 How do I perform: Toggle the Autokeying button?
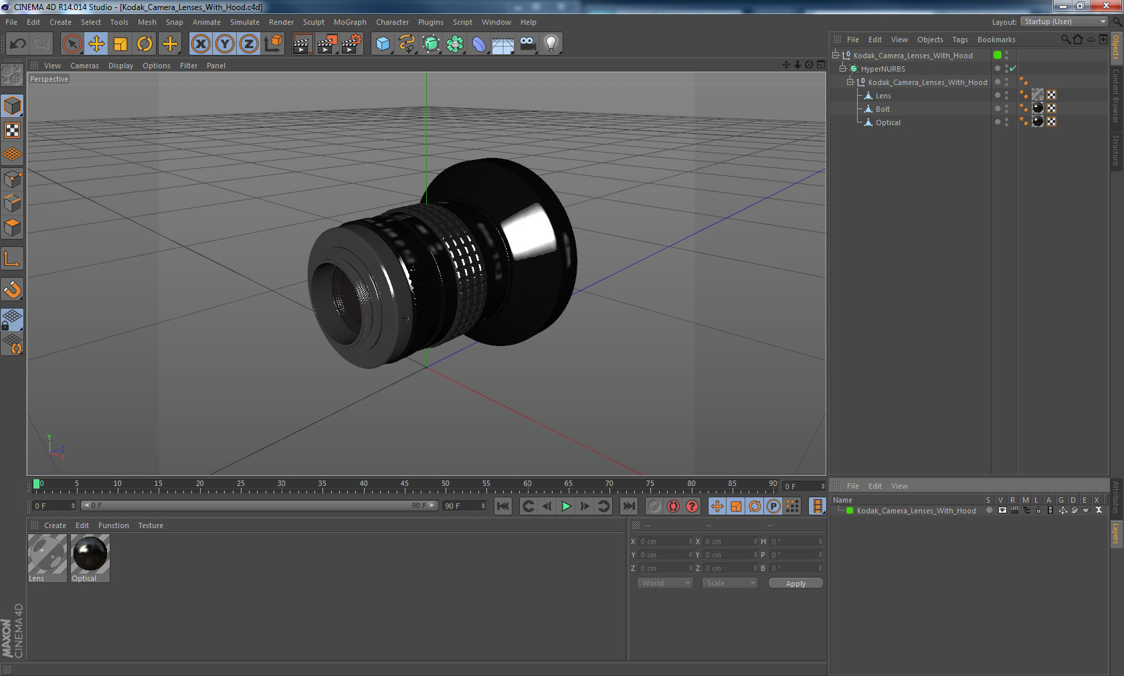coord(673,506)
